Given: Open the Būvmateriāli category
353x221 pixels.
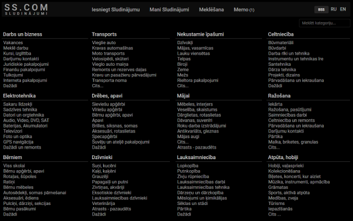Looking at the screenshot, I should [281, 43].
